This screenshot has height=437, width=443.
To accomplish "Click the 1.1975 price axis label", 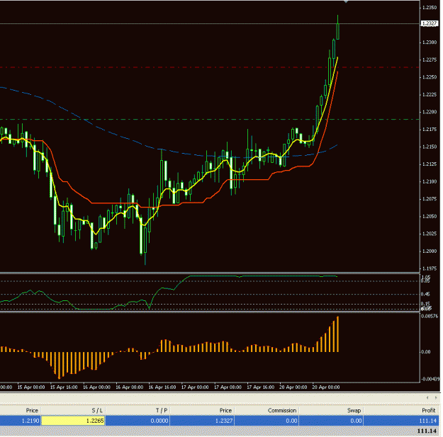I will point(430,268).
